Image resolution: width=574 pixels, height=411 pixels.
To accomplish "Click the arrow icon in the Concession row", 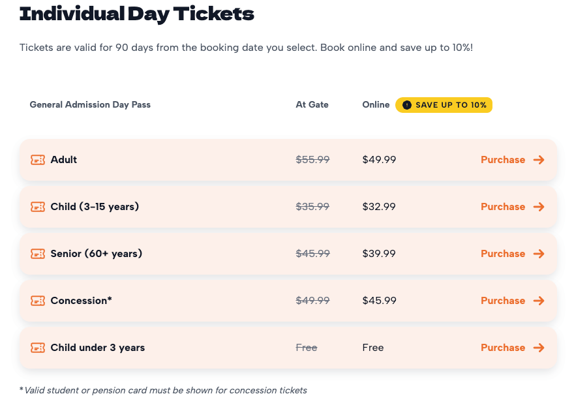I will (539, 301).
